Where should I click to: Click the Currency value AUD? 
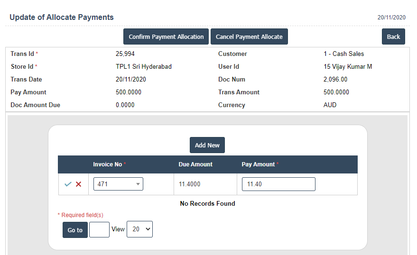(330, 105)
